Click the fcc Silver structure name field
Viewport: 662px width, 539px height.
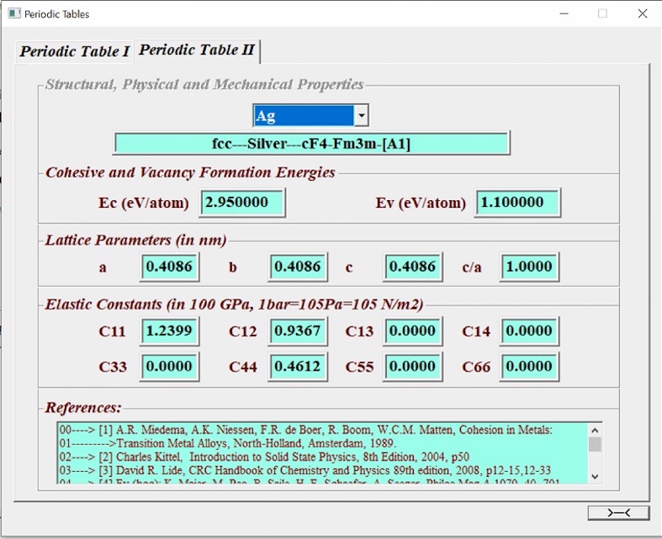point(311,144)
